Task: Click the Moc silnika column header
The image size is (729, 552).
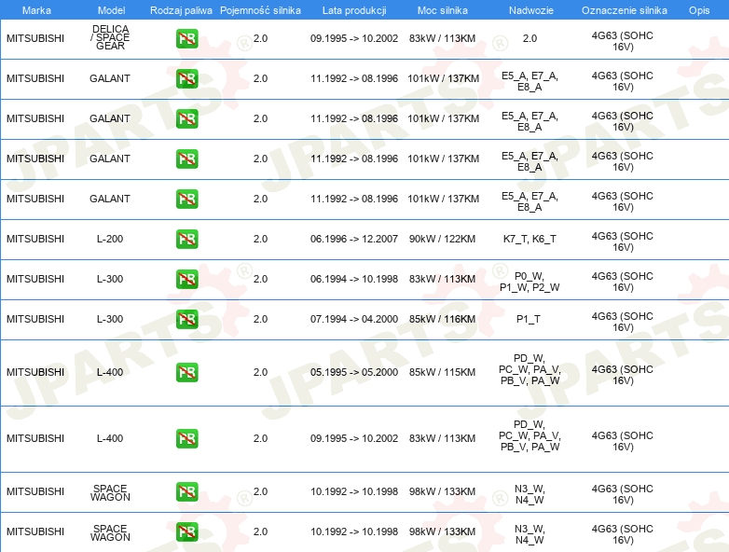Action: [443, 10]
